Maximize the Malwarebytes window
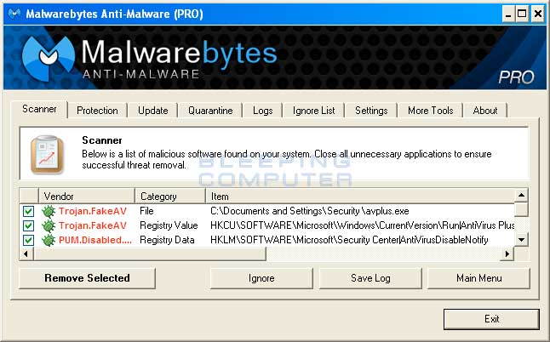Screen dimensions: 550x342 click(x=522, y=14)
